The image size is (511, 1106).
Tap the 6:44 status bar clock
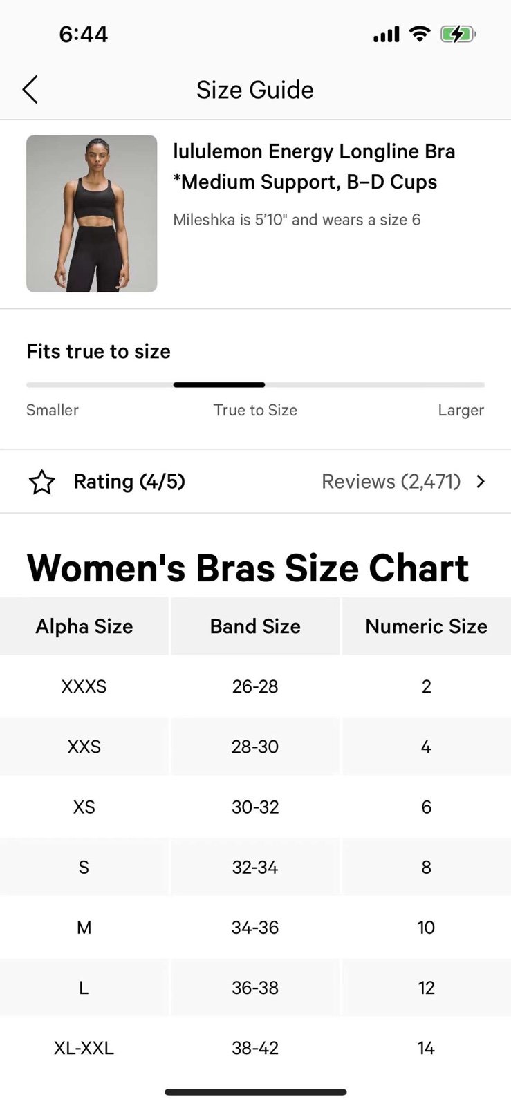84,35
